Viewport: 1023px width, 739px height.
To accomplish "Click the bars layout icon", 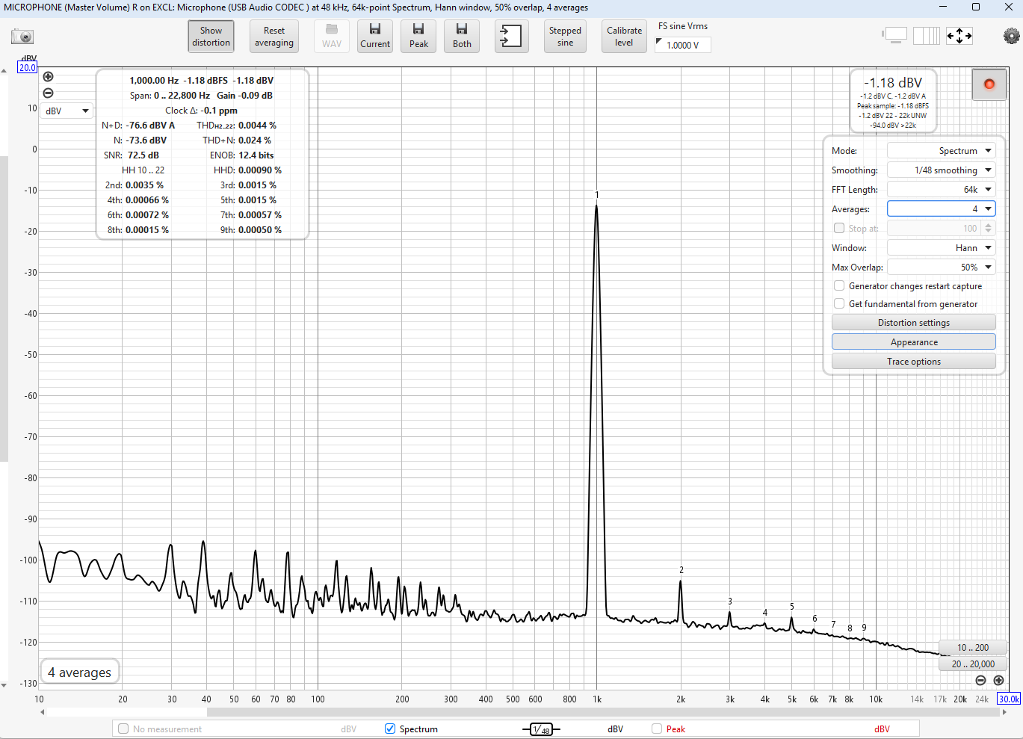I will tap(927, 35).
